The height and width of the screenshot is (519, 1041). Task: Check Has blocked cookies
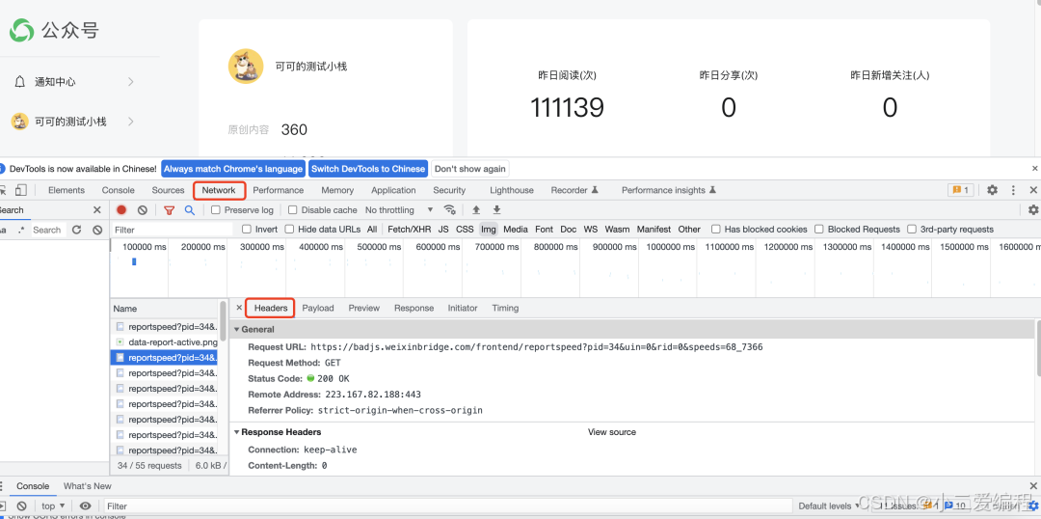(x=715, y=230)
